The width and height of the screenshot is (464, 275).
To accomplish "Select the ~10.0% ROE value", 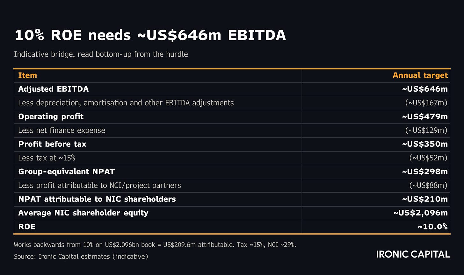I will [x=432, y=227].
